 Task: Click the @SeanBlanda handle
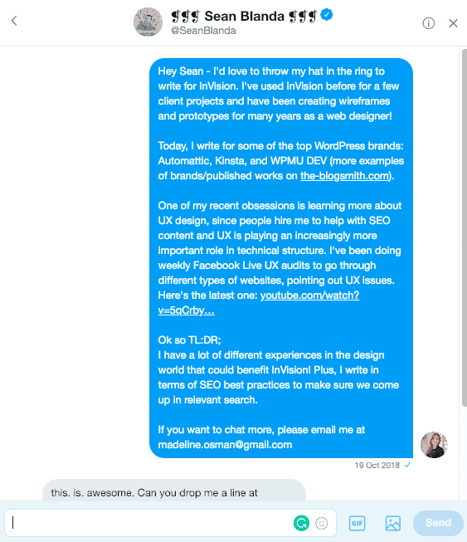(x=203, y=31)
